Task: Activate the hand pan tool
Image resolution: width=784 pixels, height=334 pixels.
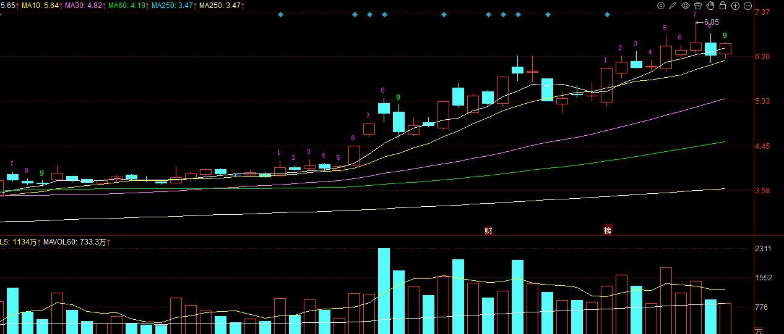Action: tap(710, 6)
